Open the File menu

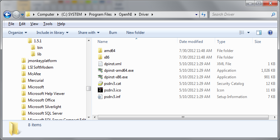[11, 24]
